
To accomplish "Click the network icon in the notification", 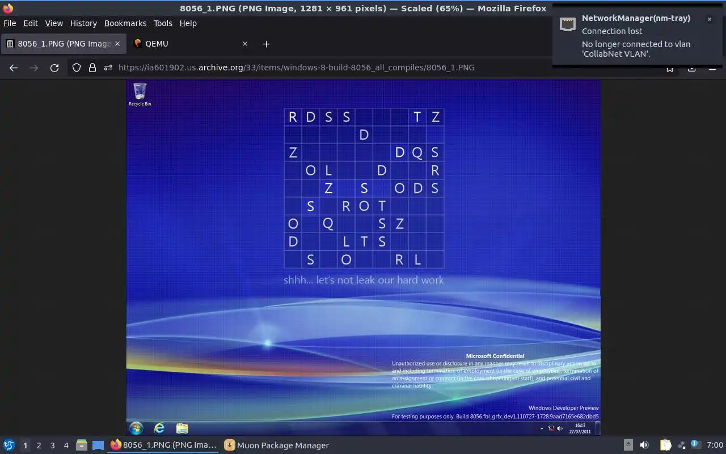I will 568,24.
